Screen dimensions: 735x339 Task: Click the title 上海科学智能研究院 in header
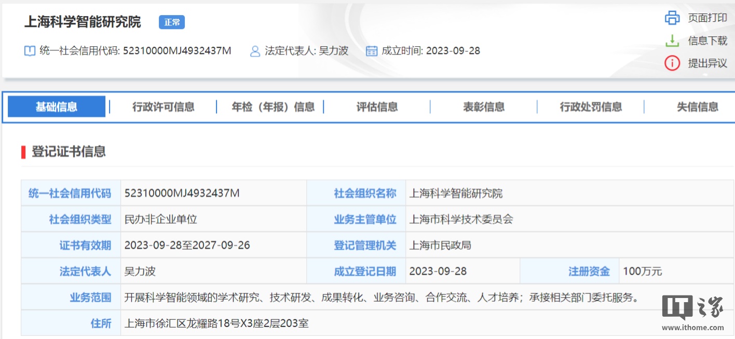(83, 22)
